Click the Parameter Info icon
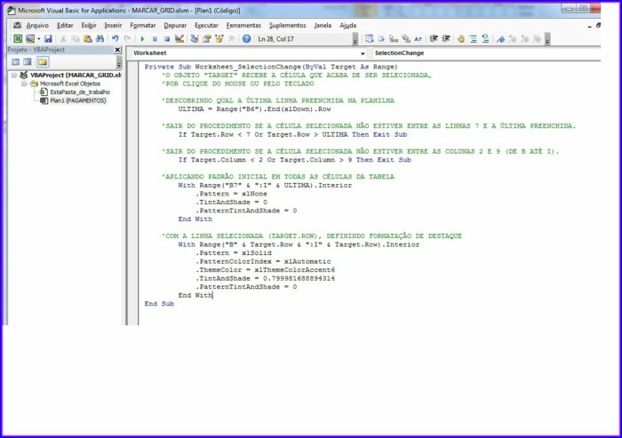Viewport: 622px width, 438px height. click(x=406, y=38)
